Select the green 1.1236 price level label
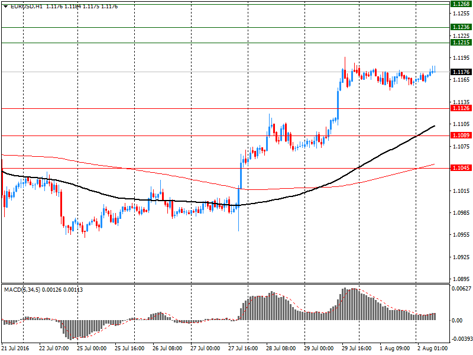473x355 pixels. click(x=461, y=27)
